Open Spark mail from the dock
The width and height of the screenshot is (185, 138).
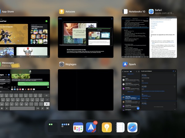click(x=92, y=127)
